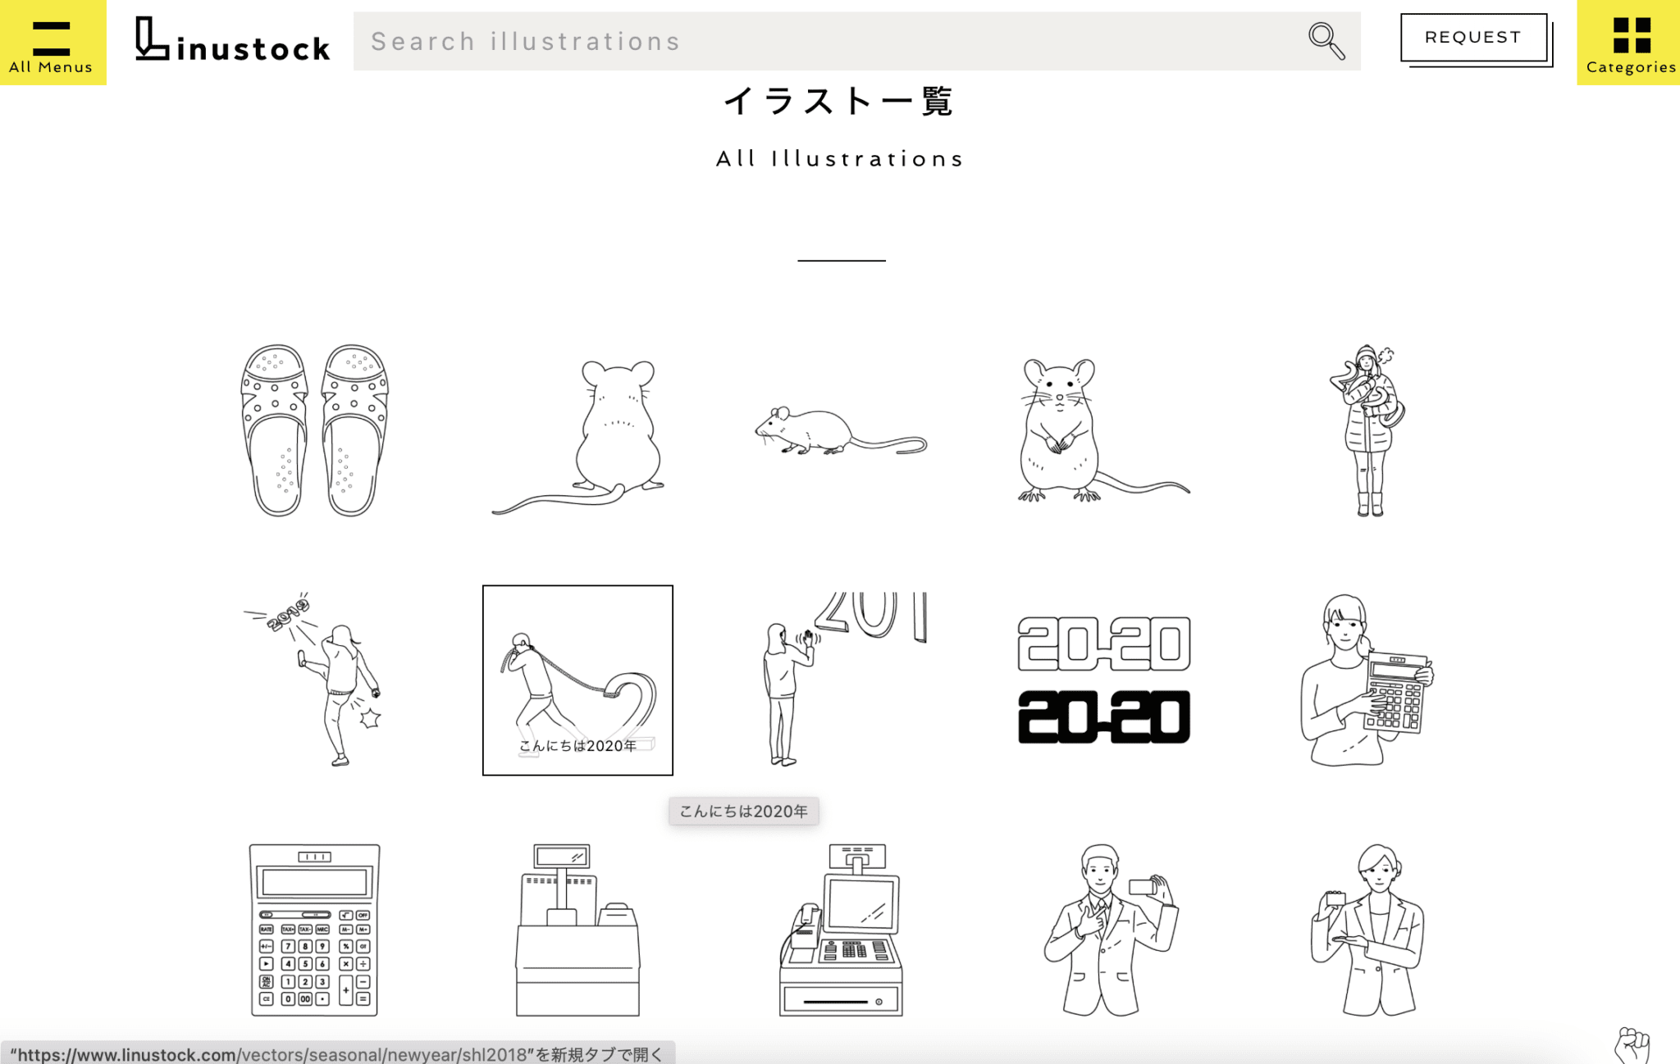Open the person kicking 2019 illustration
This screenshot has height=1064, width=1680.
pos(316,679)
